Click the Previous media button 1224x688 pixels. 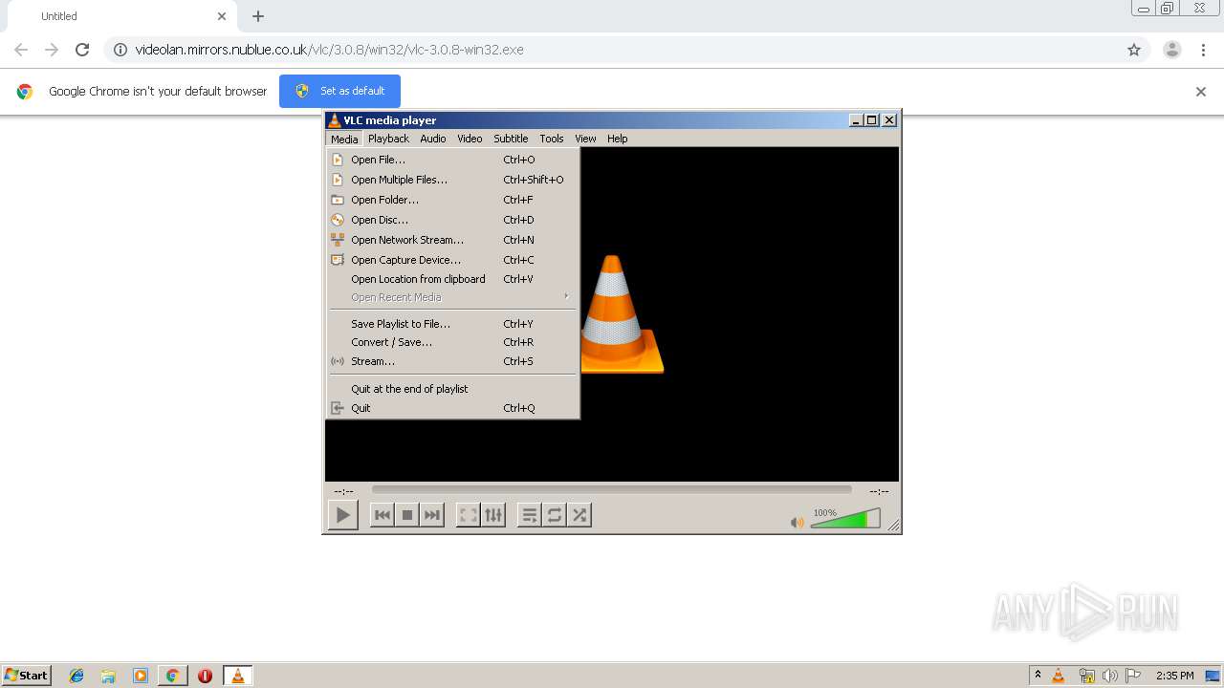(382, 515)
